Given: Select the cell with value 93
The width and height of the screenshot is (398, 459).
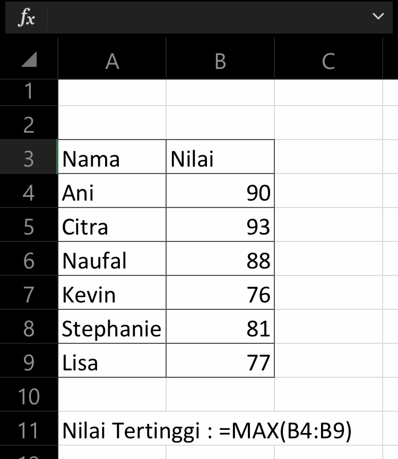Looking at the screenshot, I should pos(220,227).
